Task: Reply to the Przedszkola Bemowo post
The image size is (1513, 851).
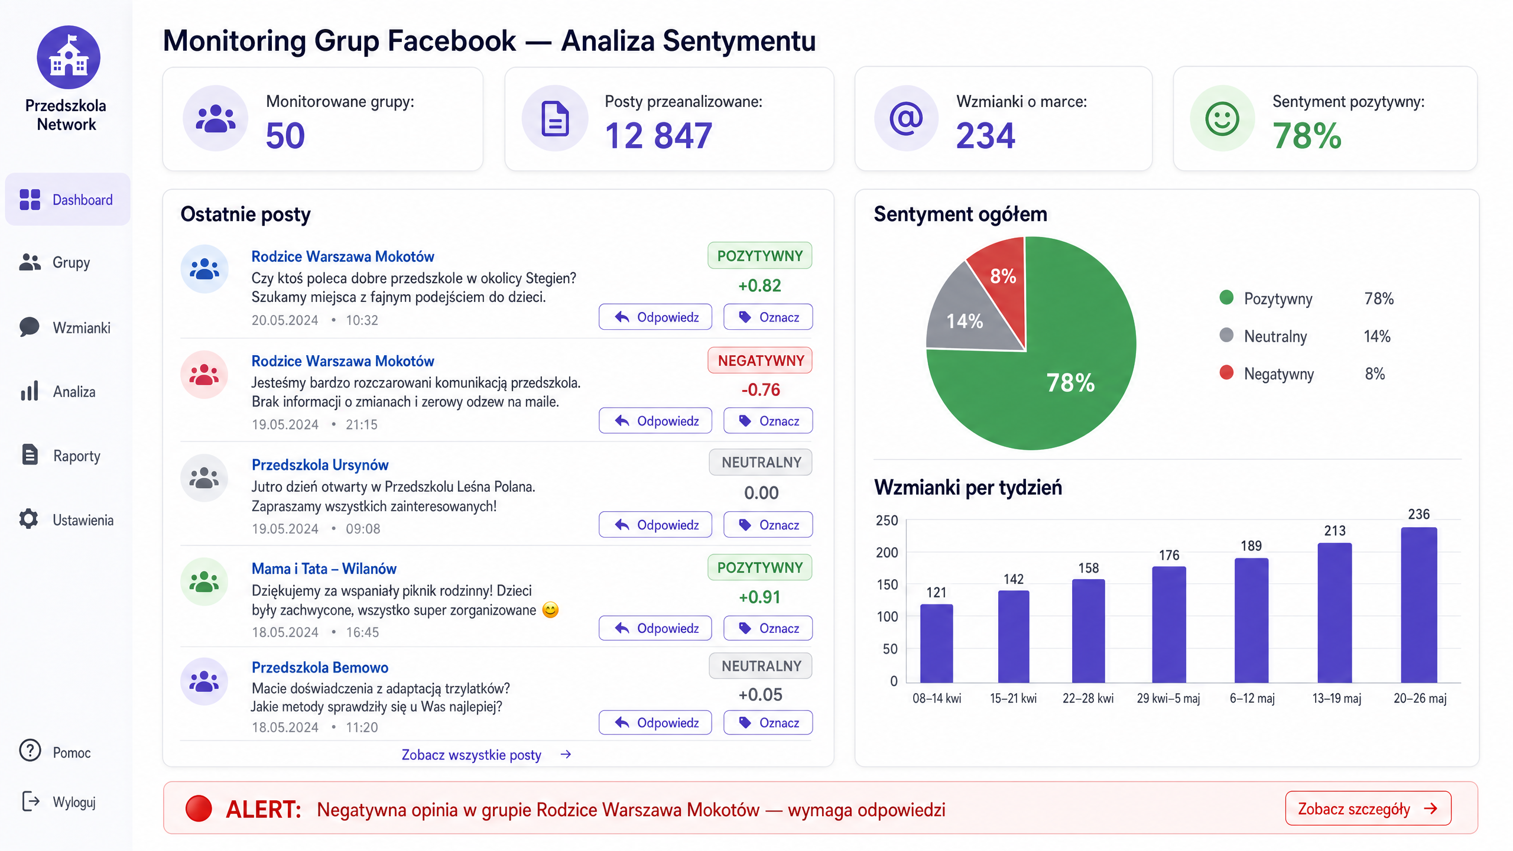Action: click(x=655, y=723)
